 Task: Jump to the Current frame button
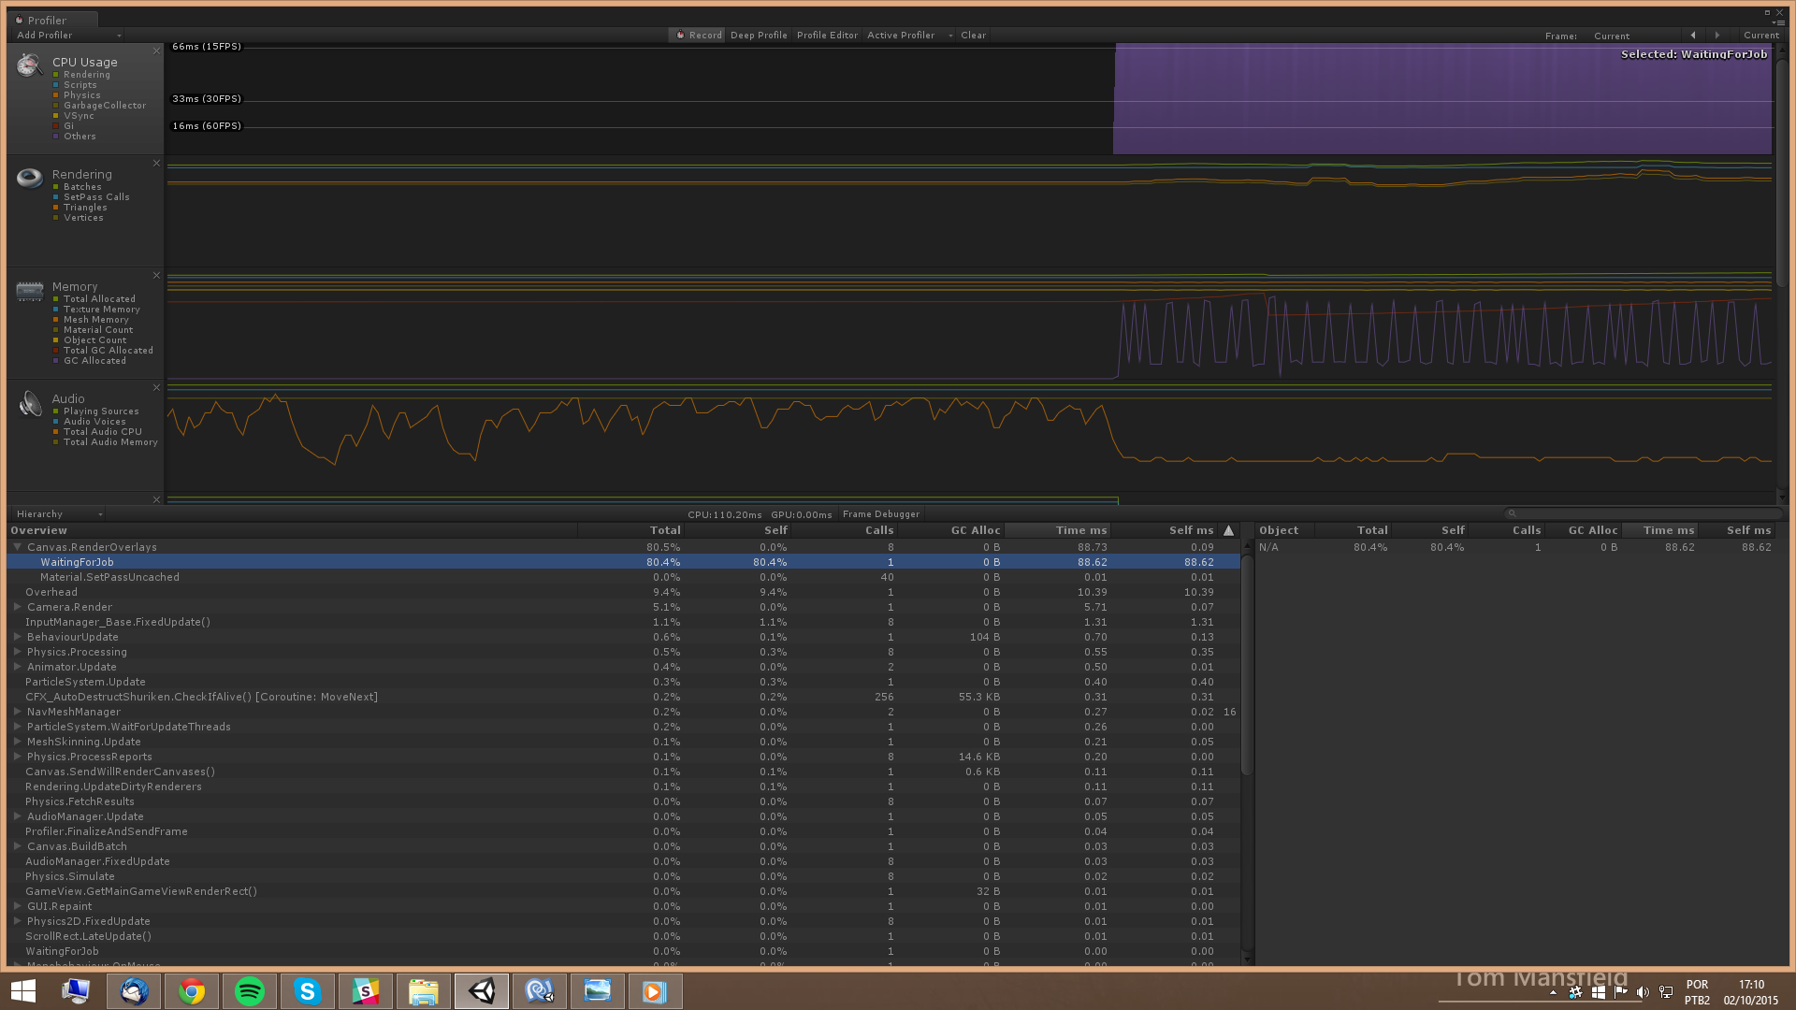click(1760, 36)
